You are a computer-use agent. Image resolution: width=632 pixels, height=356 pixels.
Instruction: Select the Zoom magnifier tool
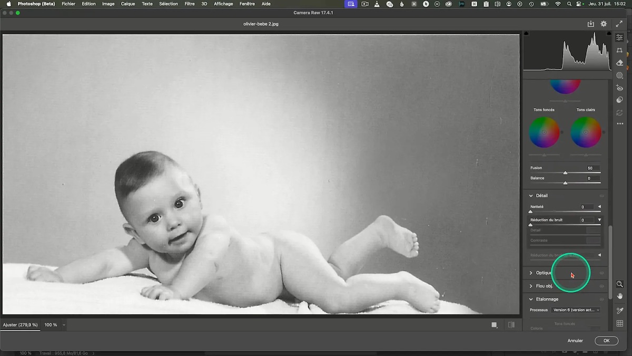[x=620, y=284]
